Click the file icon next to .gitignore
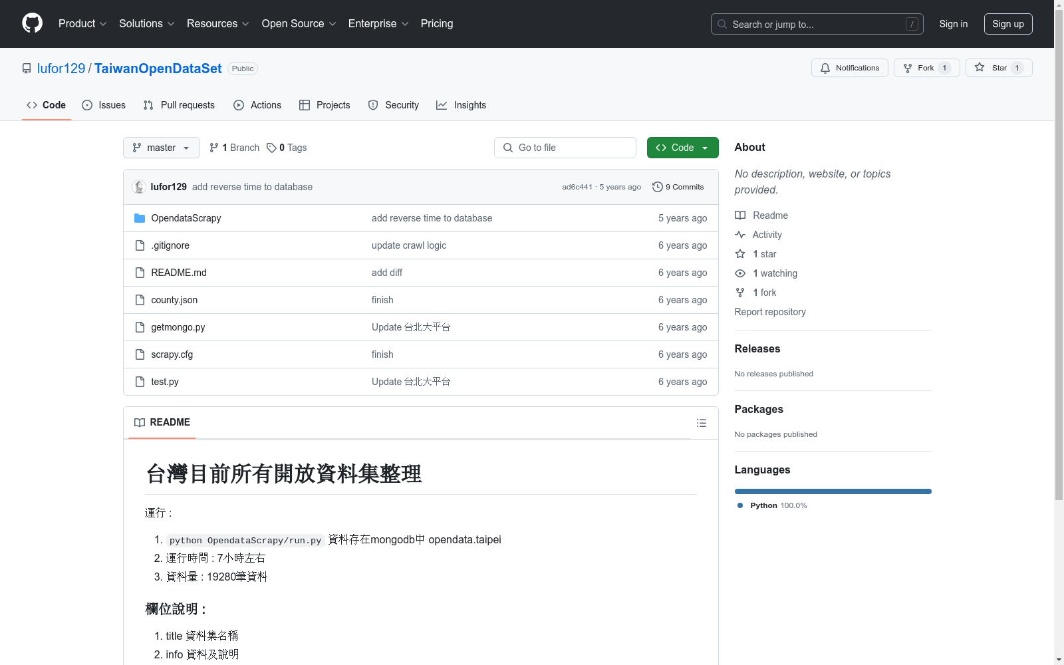The image size is (1064, 665). (x=140, y=245)
